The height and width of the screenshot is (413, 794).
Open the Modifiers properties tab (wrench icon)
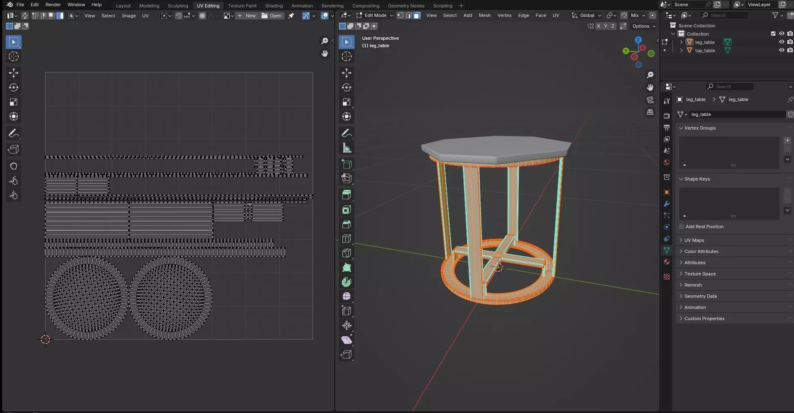tap(667, 204)
